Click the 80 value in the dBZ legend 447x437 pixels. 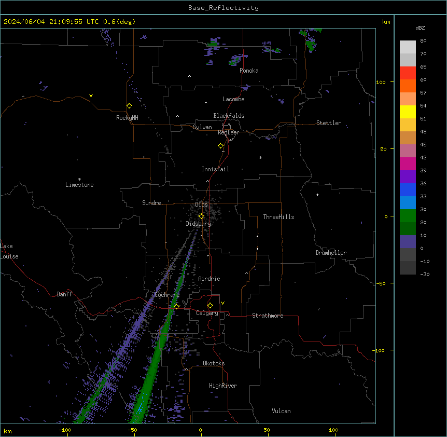point(423,41)
